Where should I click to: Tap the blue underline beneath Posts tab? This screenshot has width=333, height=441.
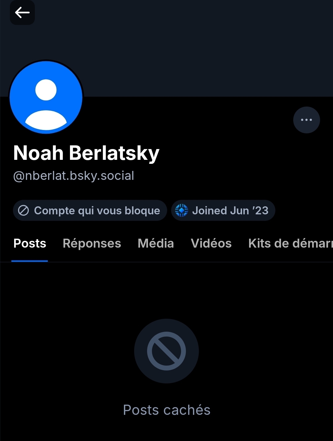30,261
